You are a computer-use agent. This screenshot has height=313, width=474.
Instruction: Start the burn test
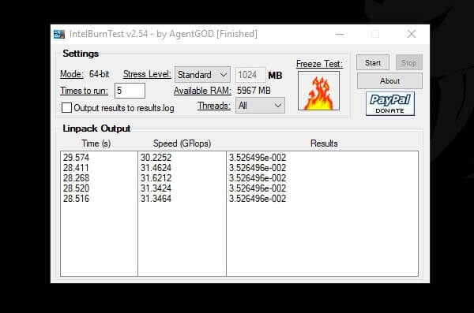tap(373, 62)
